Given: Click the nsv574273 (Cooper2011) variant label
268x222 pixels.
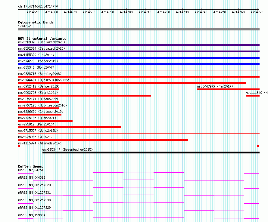Looking at the screenshot, I should (38, 61).
